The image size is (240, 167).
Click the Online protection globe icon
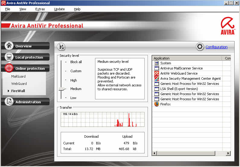click(x=9, y=68)
